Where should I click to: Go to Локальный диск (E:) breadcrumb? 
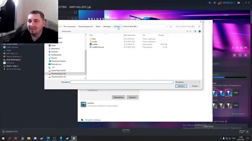85,27
